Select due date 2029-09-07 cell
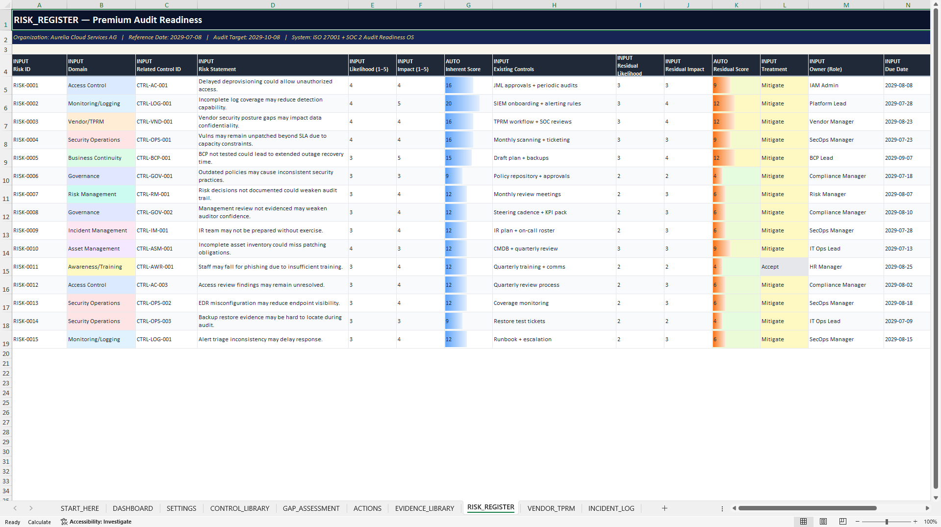 [907, 158]
